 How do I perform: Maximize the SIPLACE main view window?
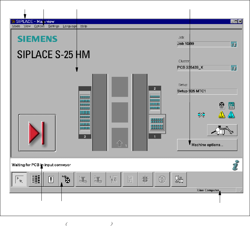(236, 21)
